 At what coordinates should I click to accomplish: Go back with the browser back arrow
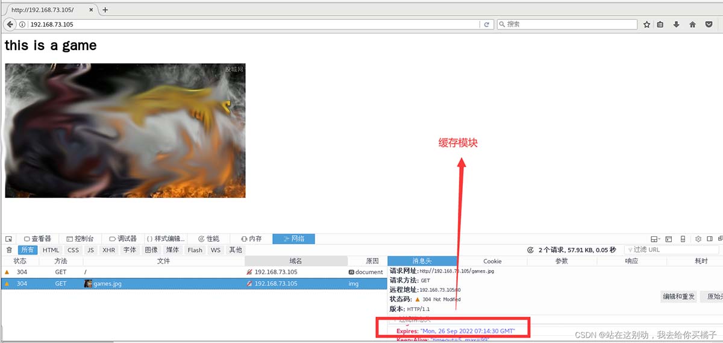coord(10,24)
